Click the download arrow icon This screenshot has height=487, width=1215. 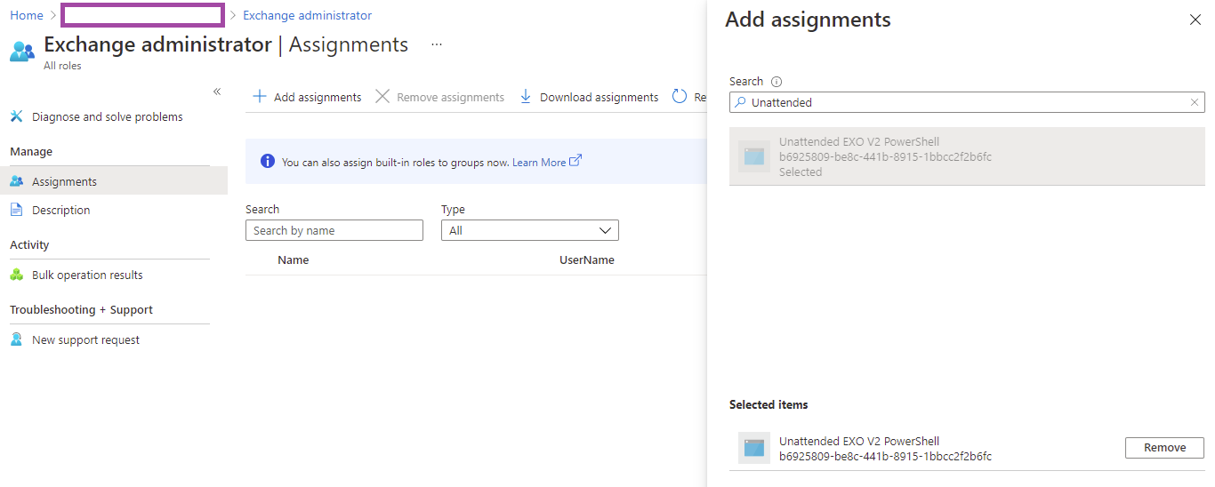[526, 96]
